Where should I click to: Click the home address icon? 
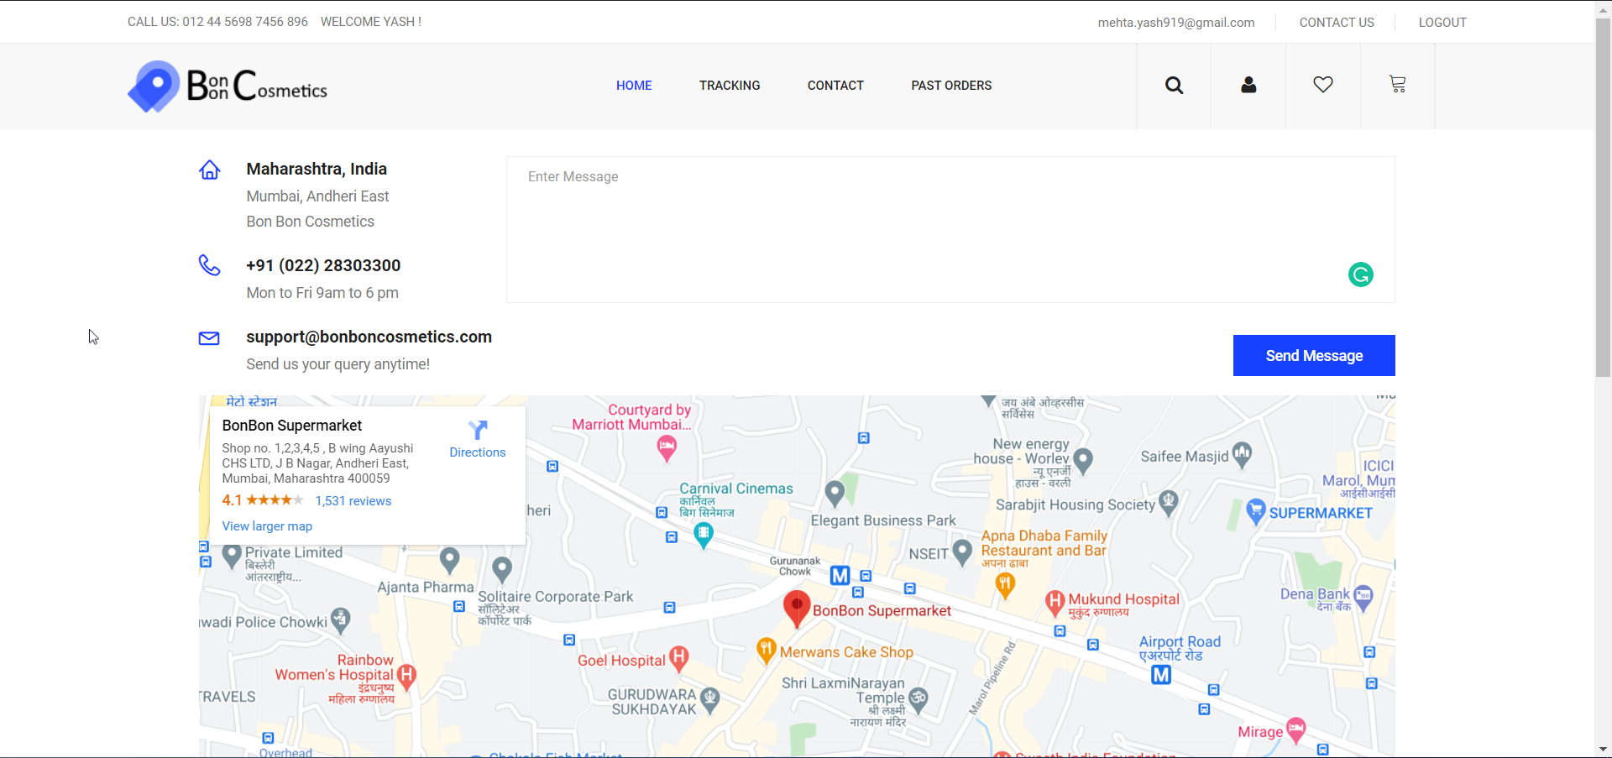pos(209,170)
